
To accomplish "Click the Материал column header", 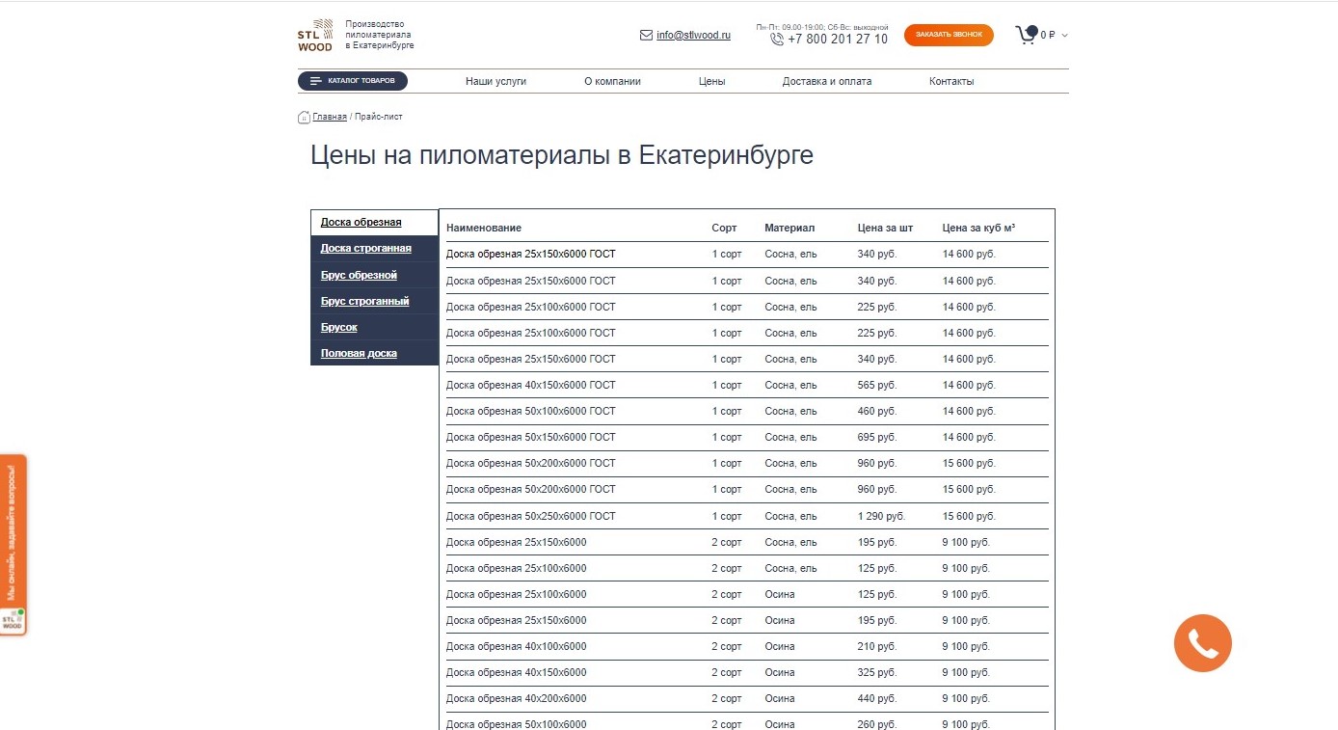I will click(789, 228).
